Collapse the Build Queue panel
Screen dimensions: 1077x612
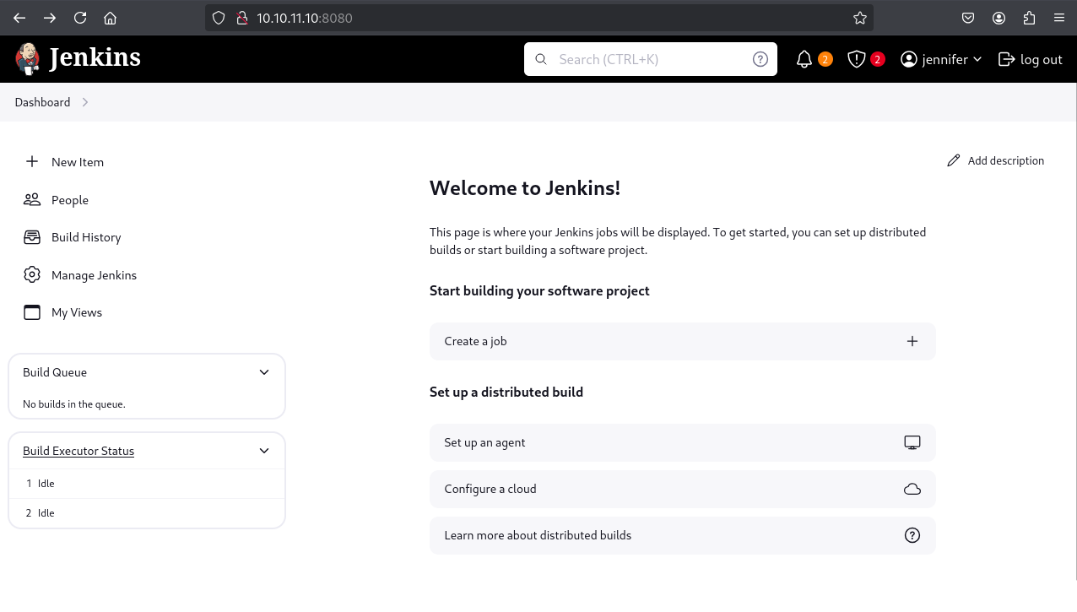[x=264, y=372]
